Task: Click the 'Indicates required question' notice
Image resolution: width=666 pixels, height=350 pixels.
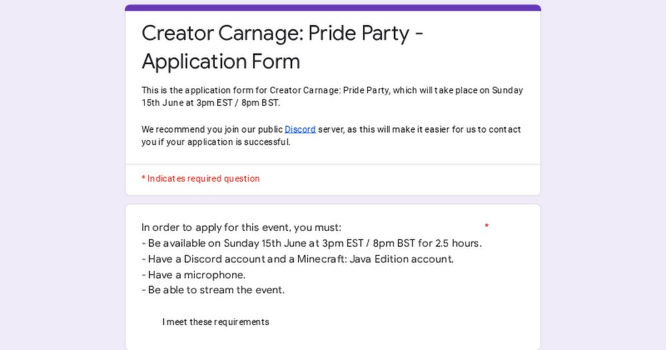Action: pyautogui.click(x=203, y=179)
